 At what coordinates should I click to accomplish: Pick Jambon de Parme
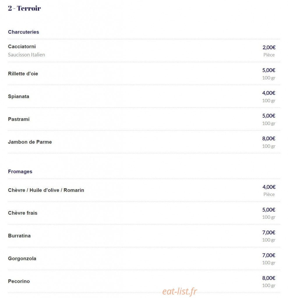(30, 142)
